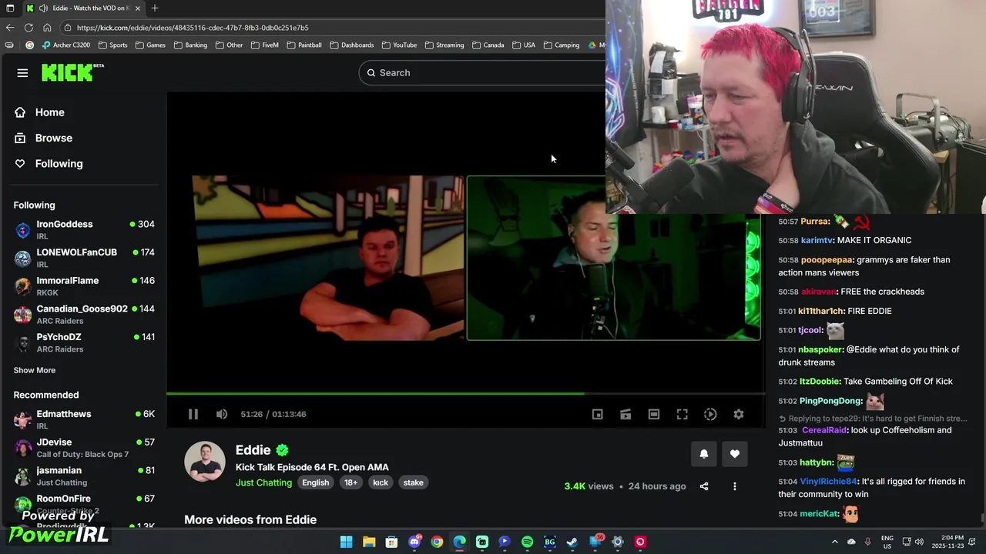Open the clip creation tool
This screenshot has width=986, height=554.
[625, 414]
